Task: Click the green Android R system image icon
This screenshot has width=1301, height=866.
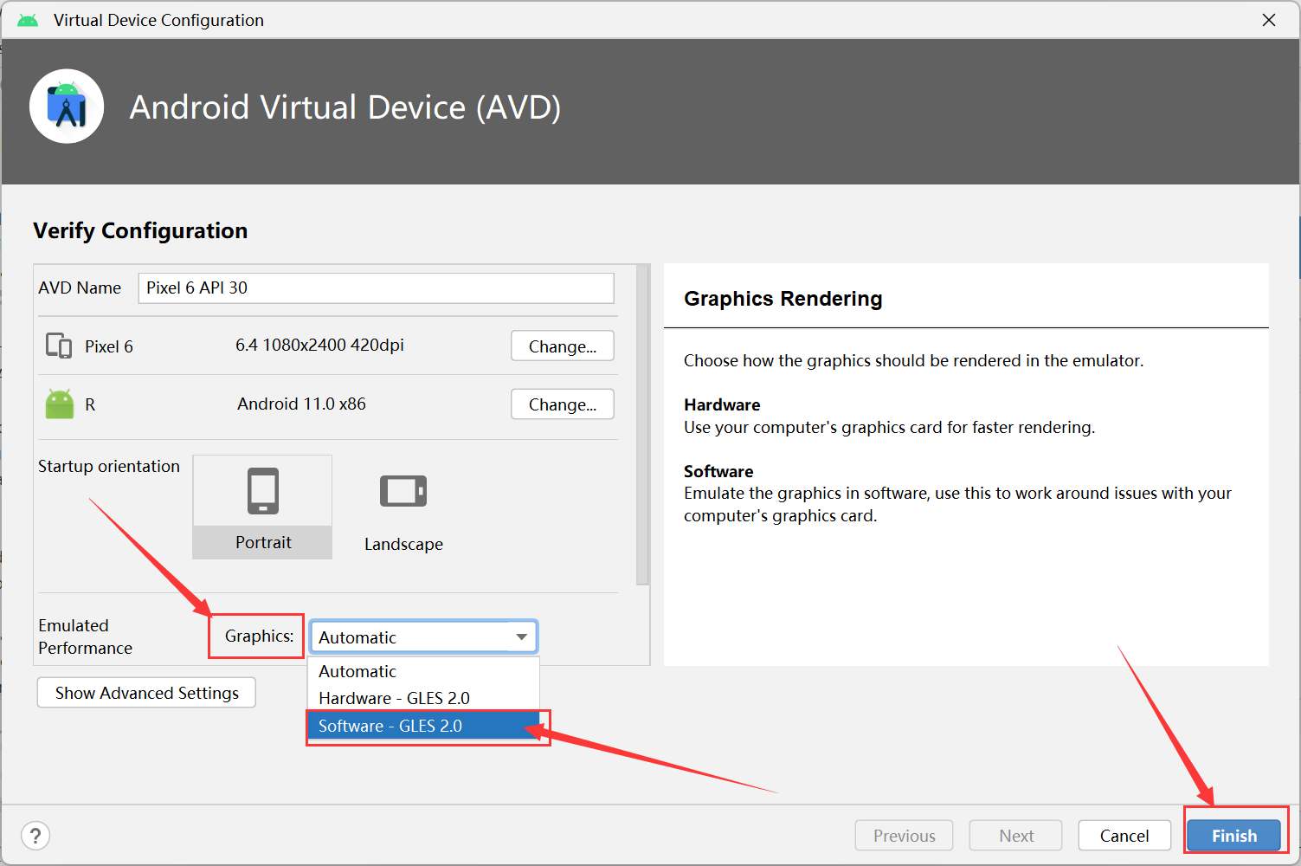Action: [60, 404]
